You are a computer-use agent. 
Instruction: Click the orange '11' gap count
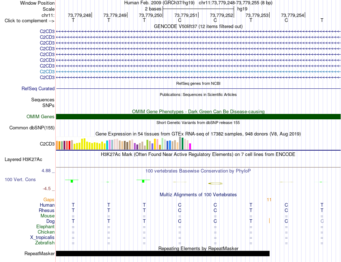point(269,200)
